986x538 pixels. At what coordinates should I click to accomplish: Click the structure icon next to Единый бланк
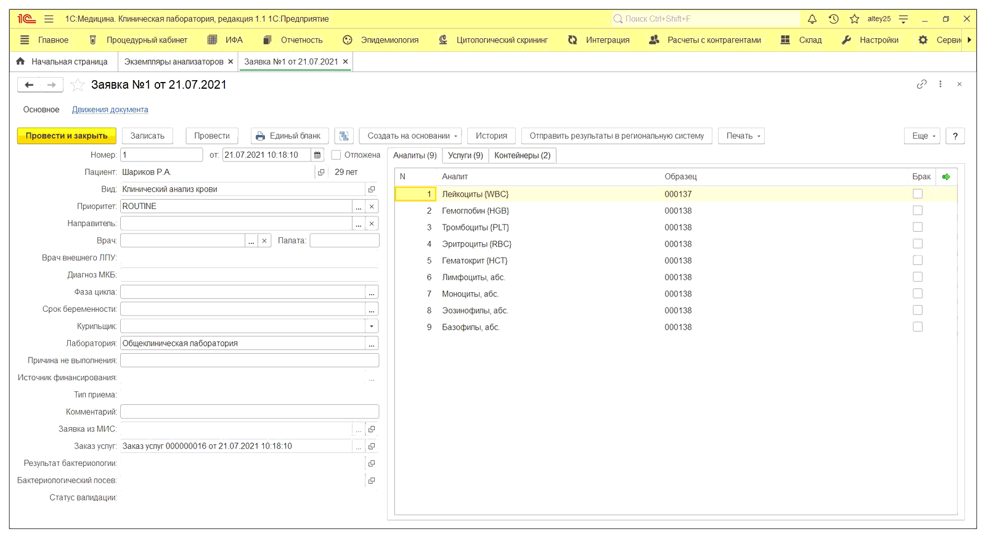pos(344,136)
